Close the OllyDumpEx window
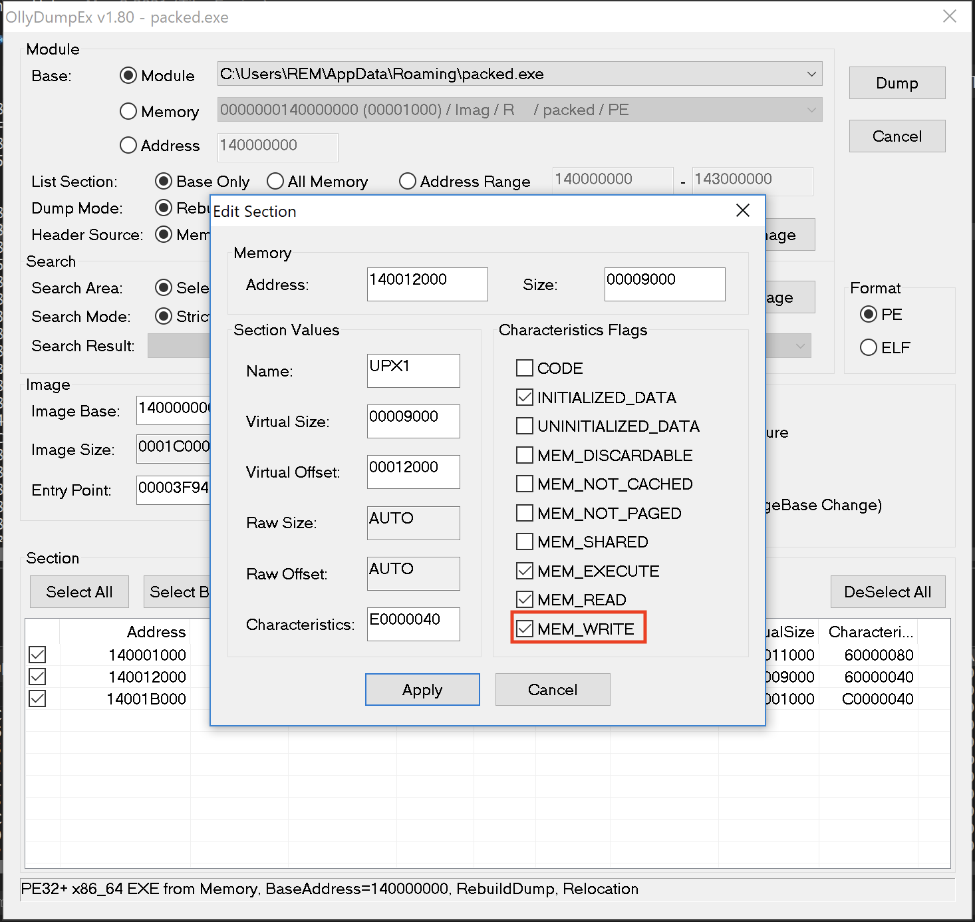 [949, 17]
